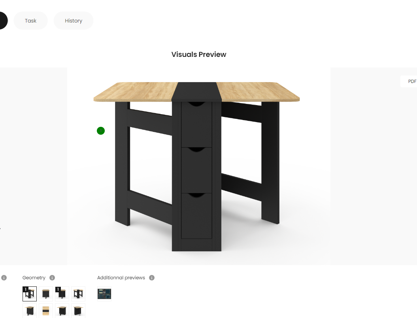This screenshot has width=417, height=318.
Task: Open the blueprint additional preview thumbnail
Action: pos(104,294)
